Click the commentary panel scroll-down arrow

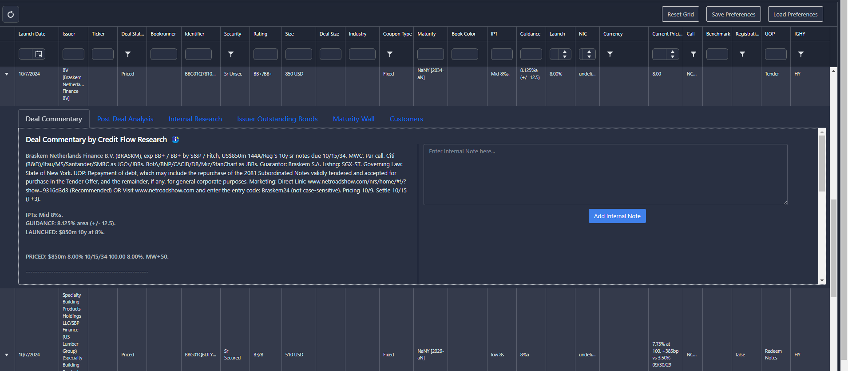point(822,281)
